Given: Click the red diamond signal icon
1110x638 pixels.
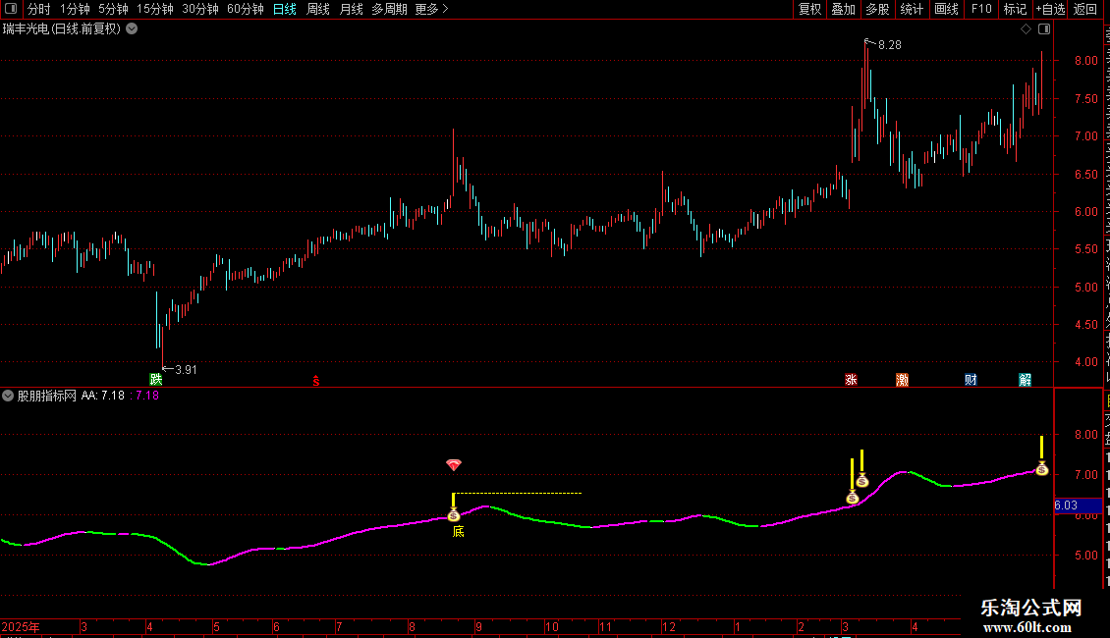Looking at the screenshot, I should tap(454, 464).
